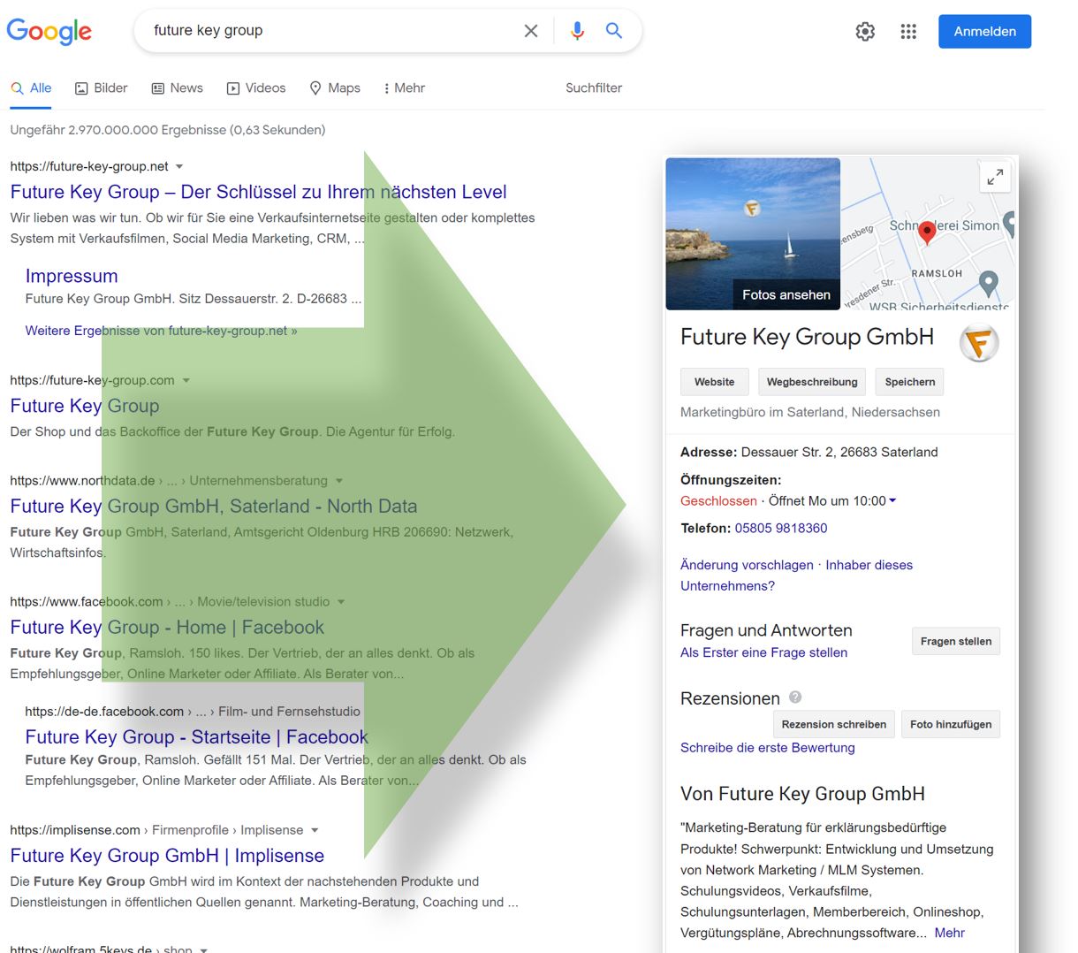The height and width of the screenshot is (953, 1078).
Task: Click the Google logo
Action: (49, 31)
